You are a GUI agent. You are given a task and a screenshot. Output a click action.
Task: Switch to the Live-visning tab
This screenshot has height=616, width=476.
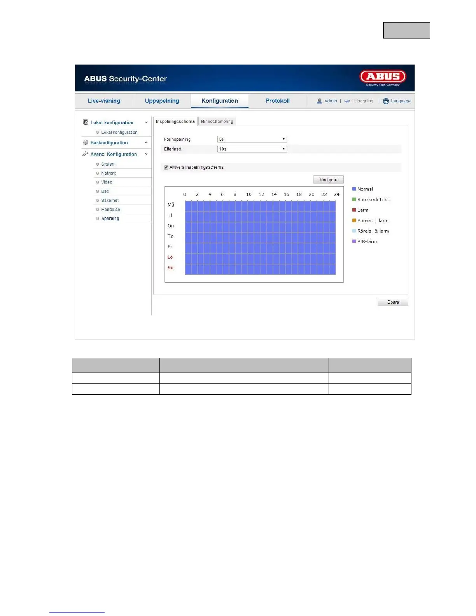pyautogui.click(x=104, y=101)
